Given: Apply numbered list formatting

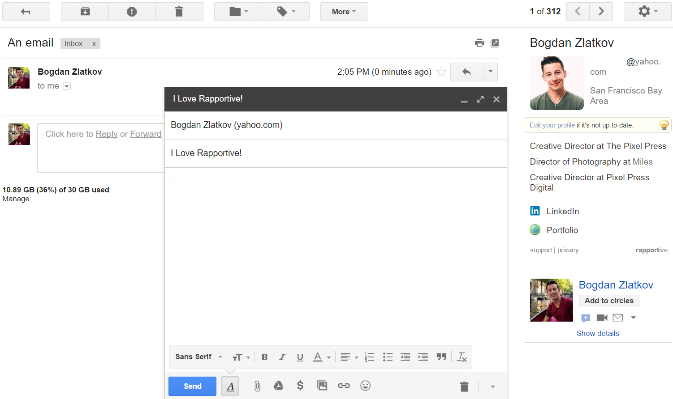Looking at the screenshot, I should pyautogui.click(x=370, y=357).
